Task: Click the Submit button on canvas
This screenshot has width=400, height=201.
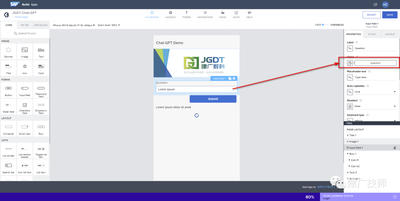Action: tap(213, 99)
